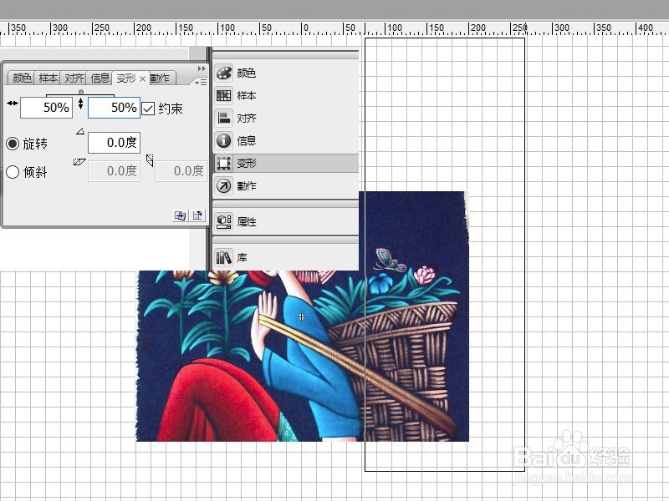Screen dimensions: 669x501
Task: Click the woven basket in the image
Action: [396, 371]
